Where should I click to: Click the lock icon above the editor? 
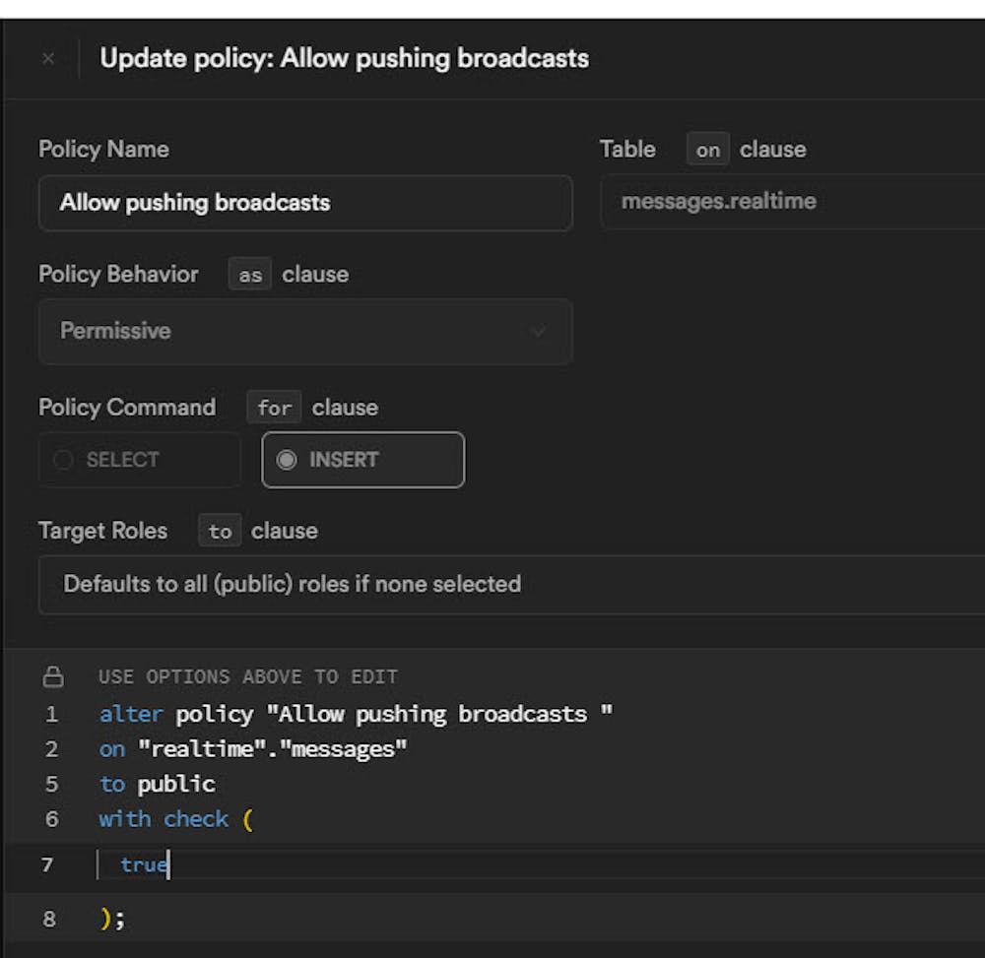pos(53,677)
